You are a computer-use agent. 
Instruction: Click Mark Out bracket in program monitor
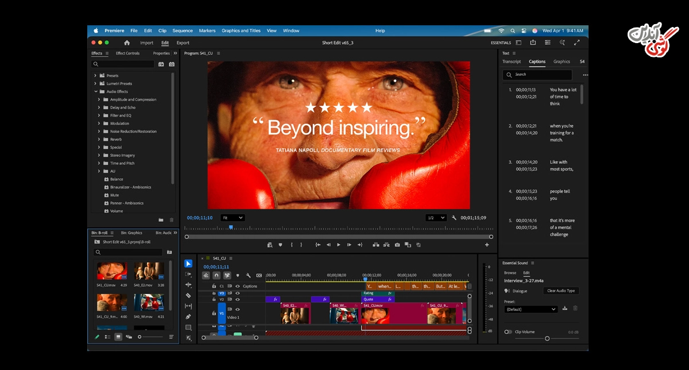[300, 245]
